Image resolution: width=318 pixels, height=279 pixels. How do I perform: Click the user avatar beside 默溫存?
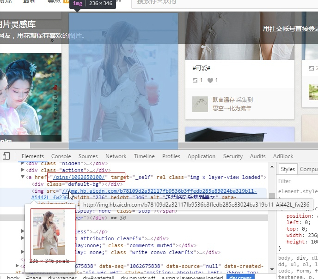click(x=200, y=104)
